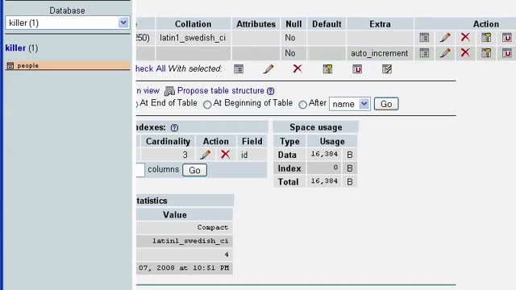This screenshot has height=290, width=516.
Task: Click the Index usage value 0
Action: click(335, 168)
